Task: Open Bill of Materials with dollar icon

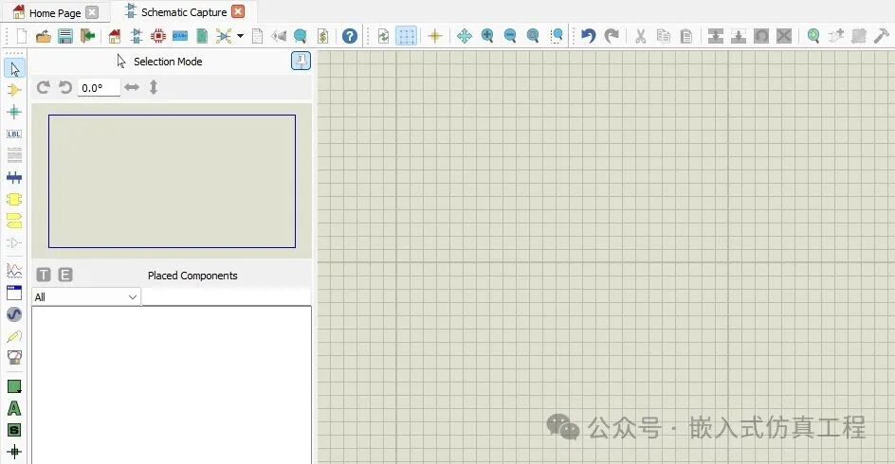Action: click(x=323, y=37)
